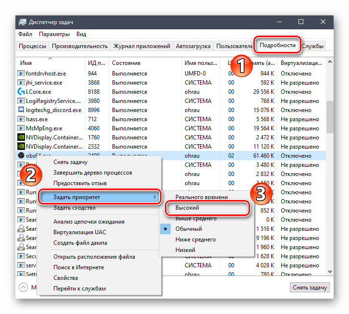This screenshot has width=349, height=314.
Task: Switch to the Подробности tab
Action: click(277, 45)
